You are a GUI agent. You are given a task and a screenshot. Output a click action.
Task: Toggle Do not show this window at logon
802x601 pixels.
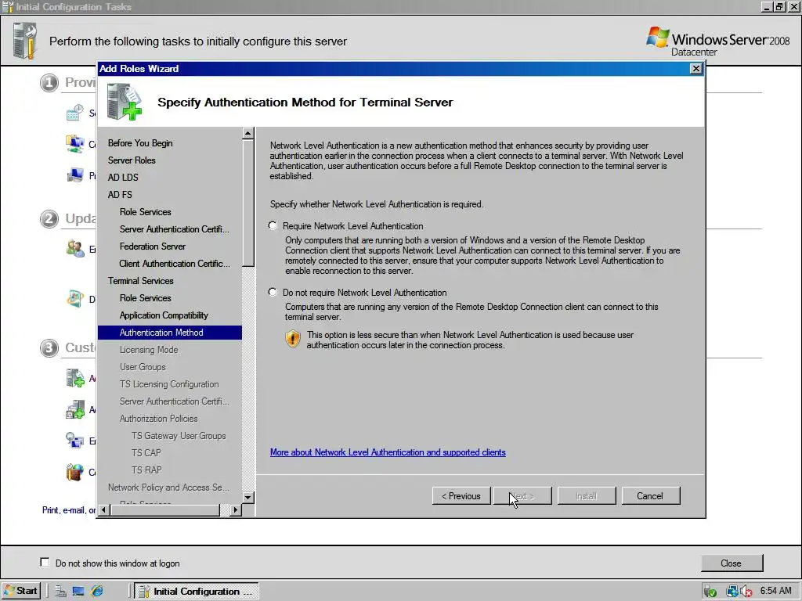(45, 562)
